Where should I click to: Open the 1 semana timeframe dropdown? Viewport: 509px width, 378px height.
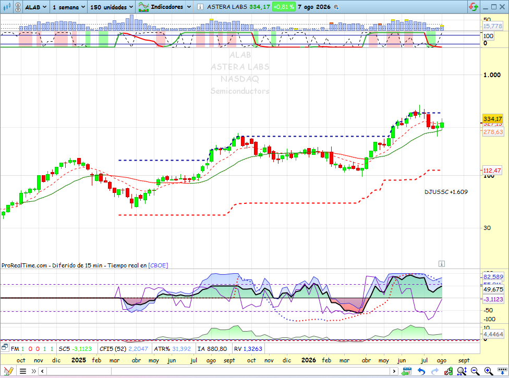68,7
